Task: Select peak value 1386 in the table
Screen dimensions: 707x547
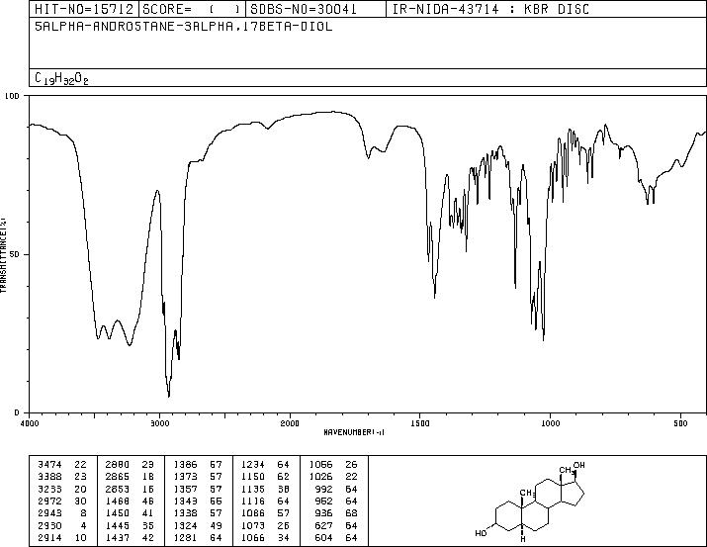Action: (185, 464)
